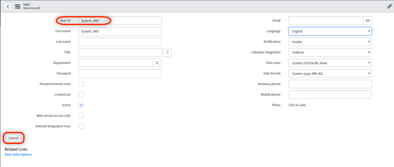Uncheck the Active checkbox
Screen dimensions: 394x167
(81, 105)
